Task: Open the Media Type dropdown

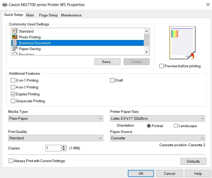Action: click(x=56, y=118)
